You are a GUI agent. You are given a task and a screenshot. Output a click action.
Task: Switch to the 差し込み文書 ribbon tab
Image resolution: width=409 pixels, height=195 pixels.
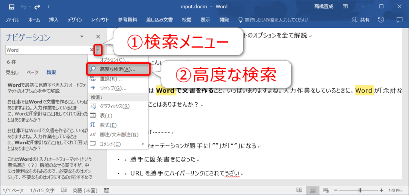[159, 20]
